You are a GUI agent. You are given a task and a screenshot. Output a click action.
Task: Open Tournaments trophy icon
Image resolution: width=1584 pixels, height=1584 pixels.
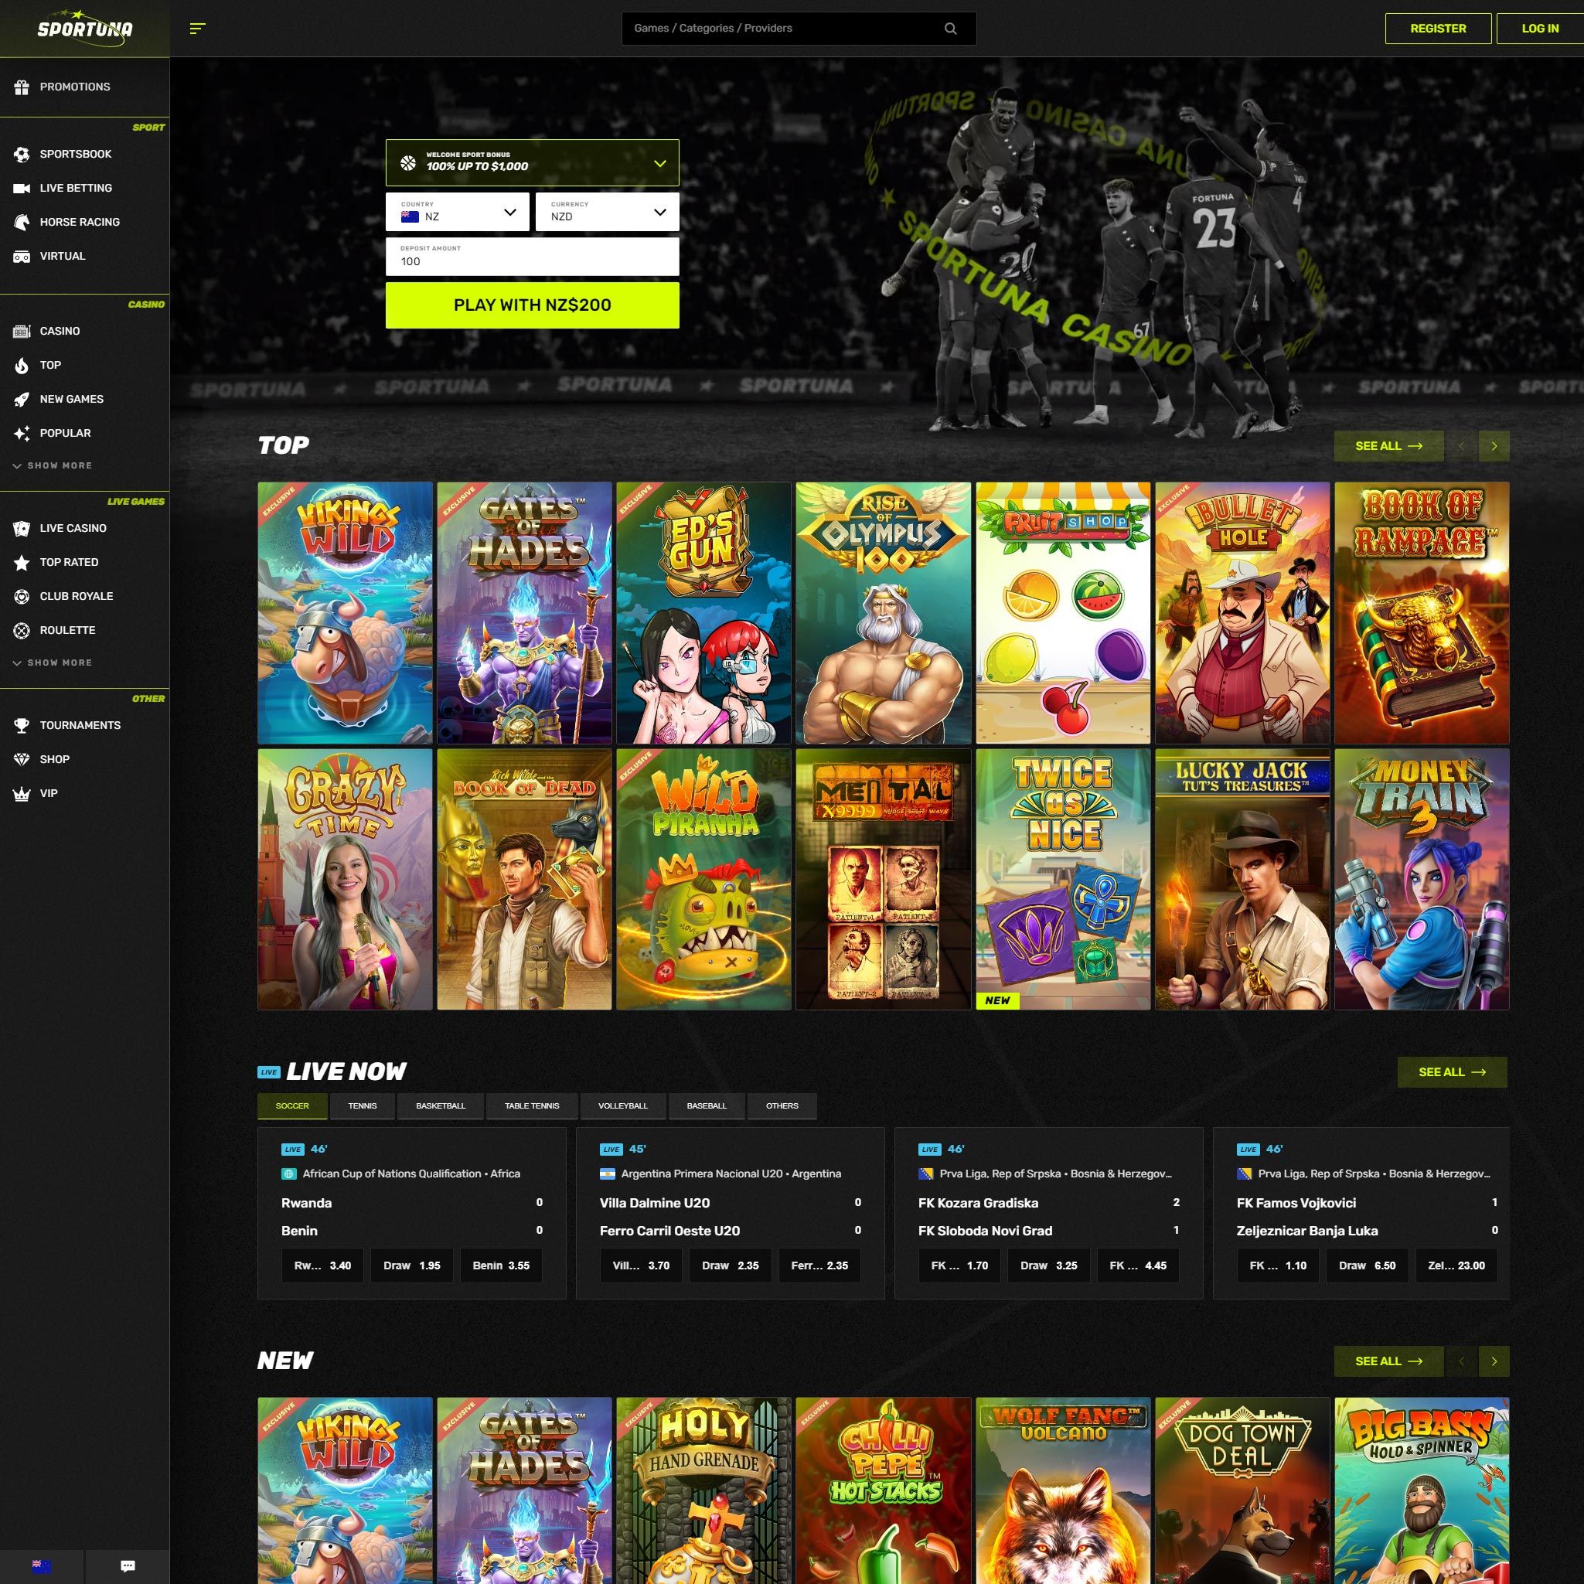click(x=22, y=726)
